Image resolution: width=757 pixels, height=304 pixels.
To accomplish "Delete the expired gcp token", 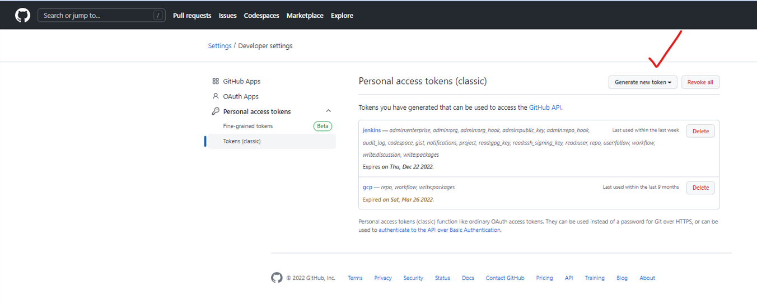I will (x=700, y=188).
